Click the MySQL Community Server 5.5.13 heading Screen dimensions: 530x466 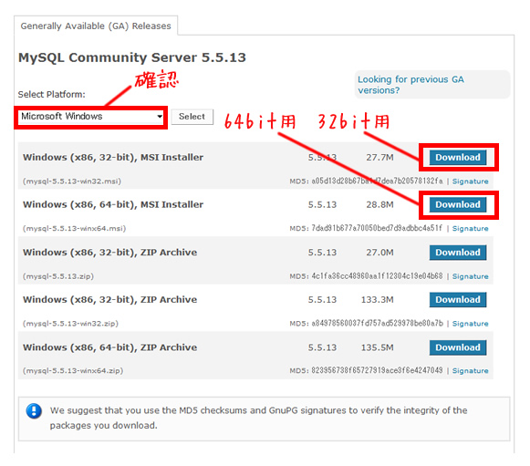[x=132, y=57]
